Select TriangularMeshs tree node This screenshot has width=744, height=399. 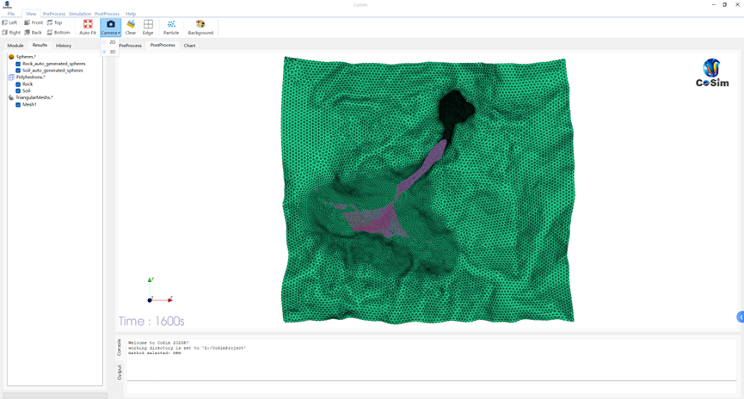(x=34, y=97)
